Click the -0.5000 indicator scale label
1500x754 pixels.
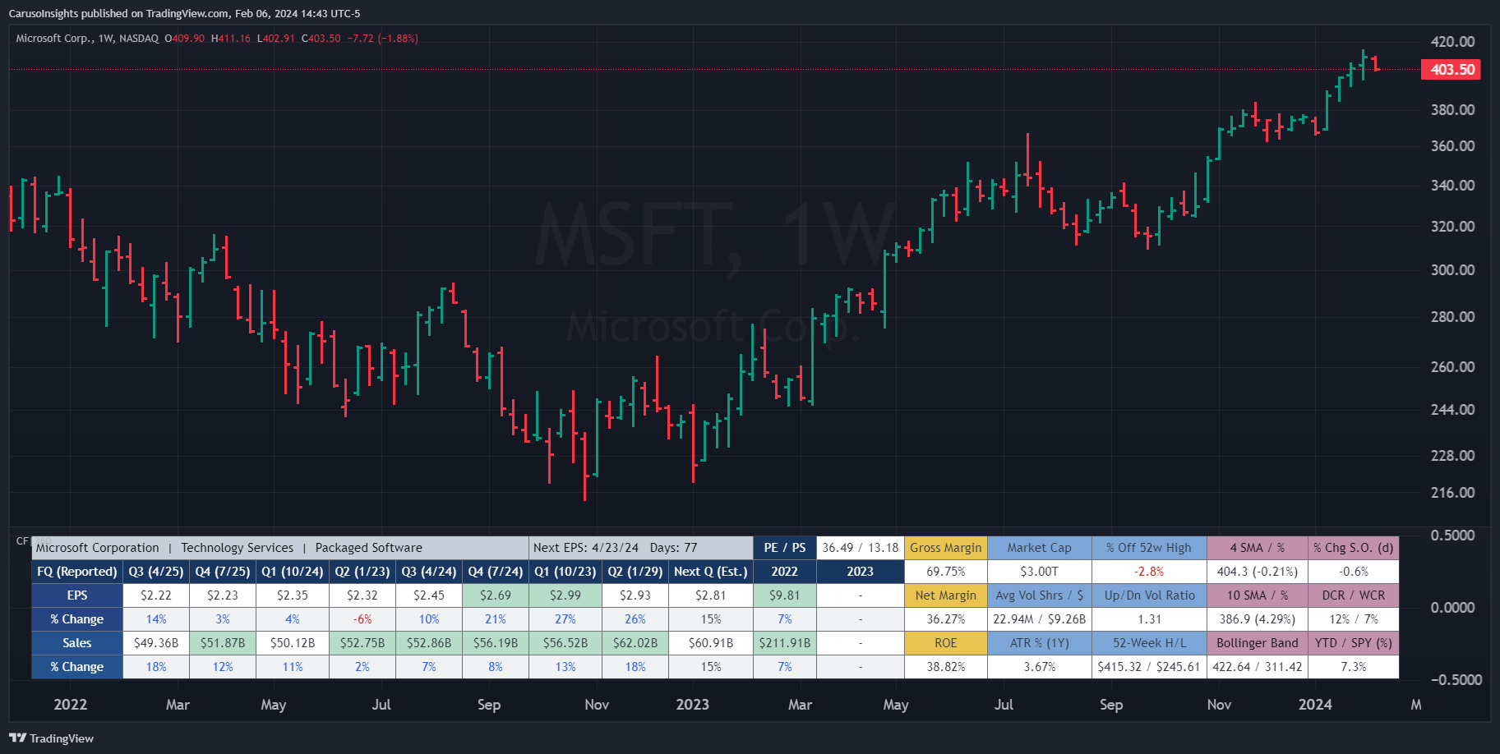(1456, 680)
